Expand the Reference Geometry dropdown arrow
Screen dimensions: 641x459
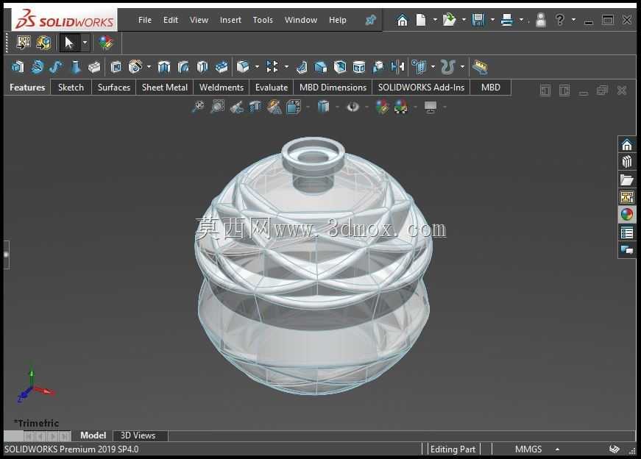(x=433, y=67)
